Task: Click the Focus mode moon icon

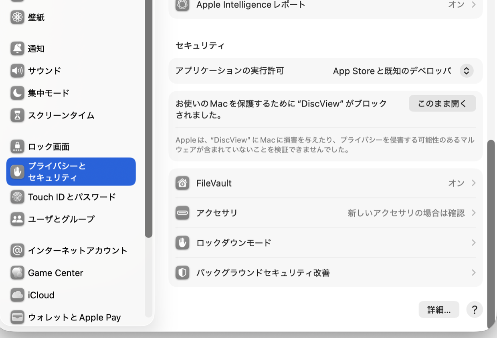Action: point(17,93)
